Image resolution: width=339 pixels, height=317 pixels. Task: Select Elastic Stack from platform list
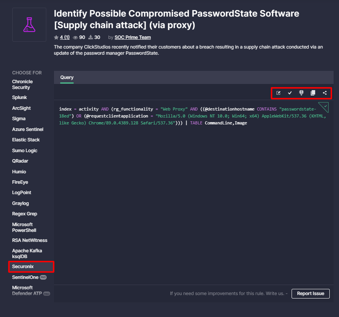tap(26, 140)
